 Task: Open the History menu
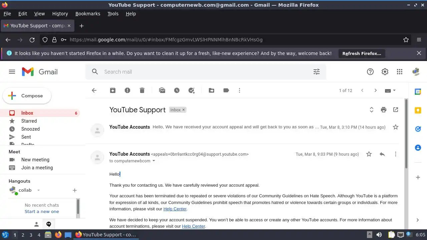(60, 14)
